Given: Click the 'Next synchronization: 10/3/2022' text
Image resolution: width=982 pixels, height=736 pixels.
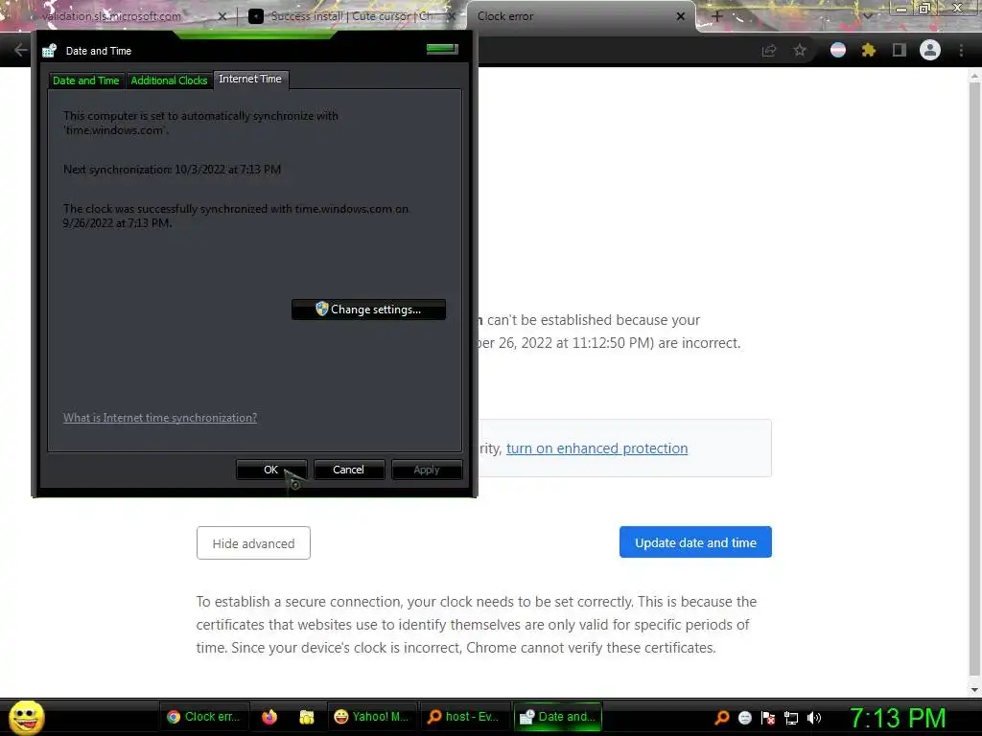Looking at the screenshot, I should pyautogui.click(x=173, y=169).
